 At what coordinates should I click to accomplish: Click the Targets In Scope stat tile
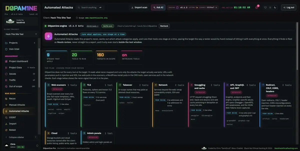[106, 57]
